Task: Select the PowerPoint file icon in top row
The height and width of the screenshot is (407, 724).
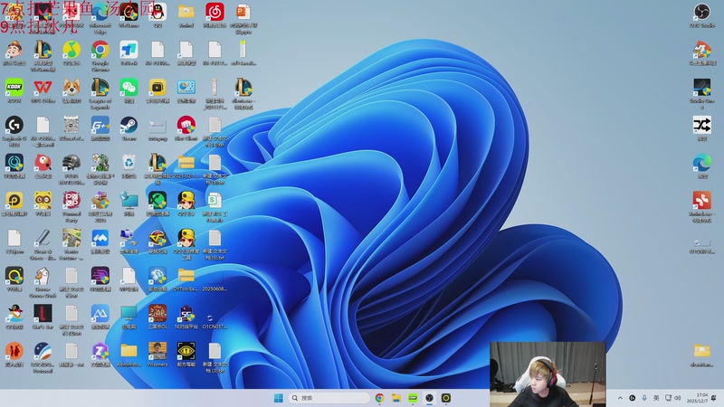Action: point(243,12)
